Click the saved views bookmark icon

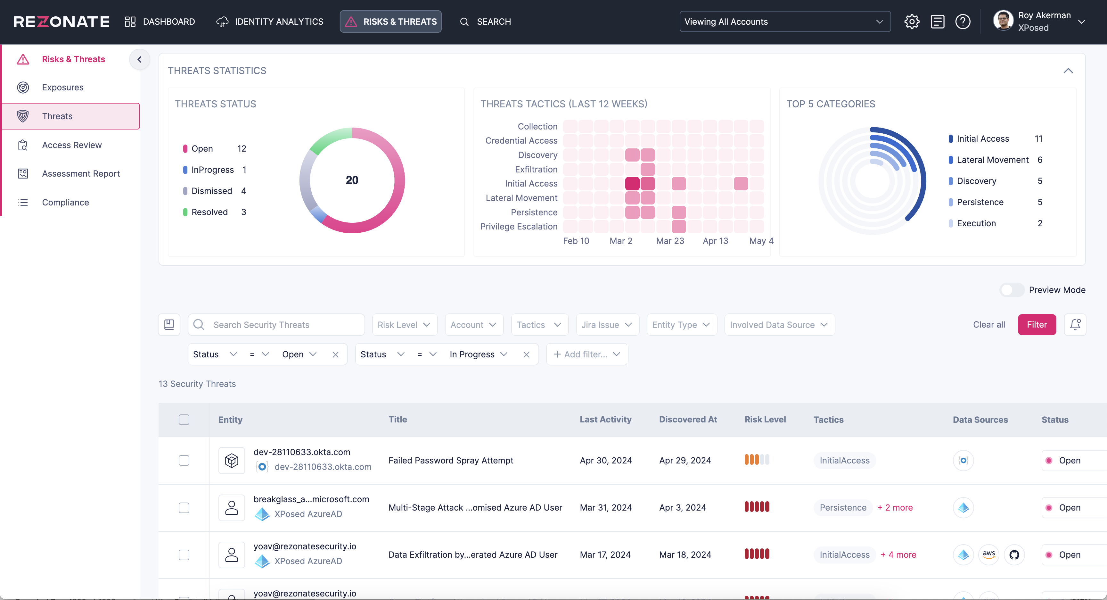point(169,325)
